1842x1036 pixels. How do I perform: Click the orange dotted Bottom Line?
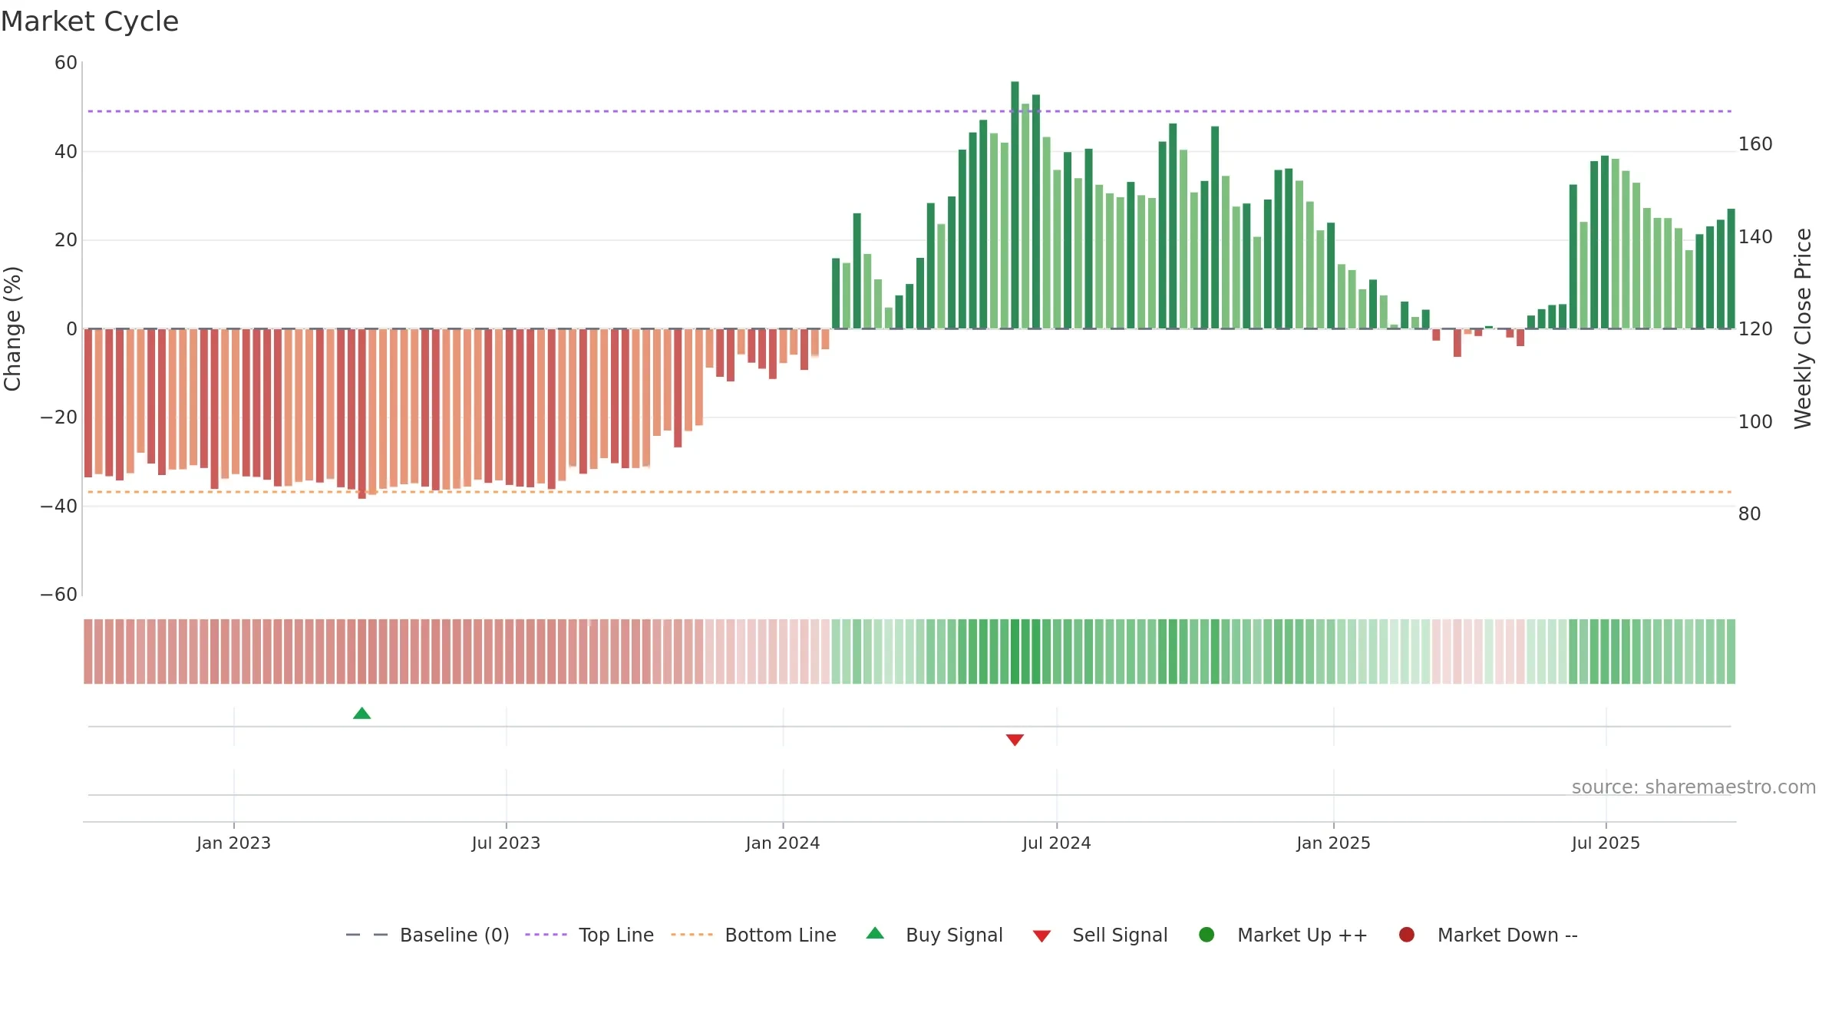point(909,492)
